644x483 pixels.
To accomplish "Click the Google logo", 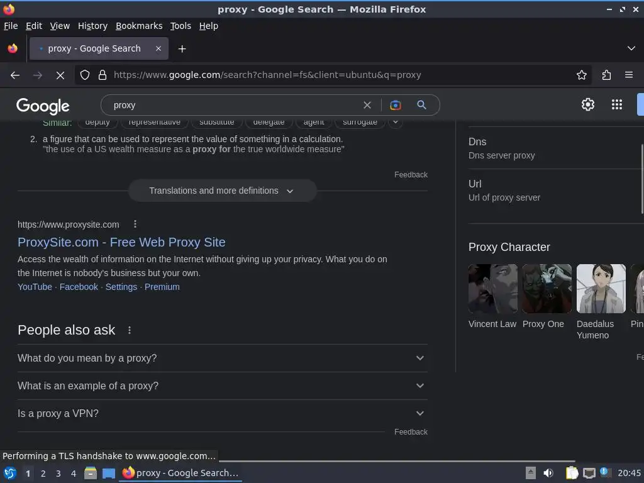I will [43, 106].
